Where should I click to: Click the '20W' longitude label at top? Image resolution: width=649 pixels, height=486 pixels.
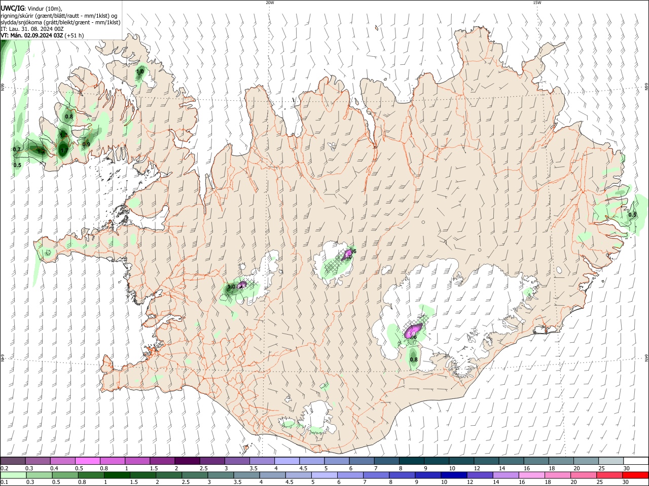270,3
